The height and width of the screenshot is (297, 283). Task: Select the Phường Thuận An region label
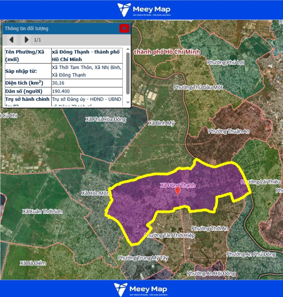point(229,131)
